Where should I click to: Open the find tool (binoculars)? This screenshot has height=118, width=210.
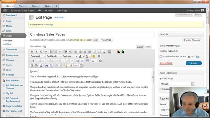click(47, 66)
